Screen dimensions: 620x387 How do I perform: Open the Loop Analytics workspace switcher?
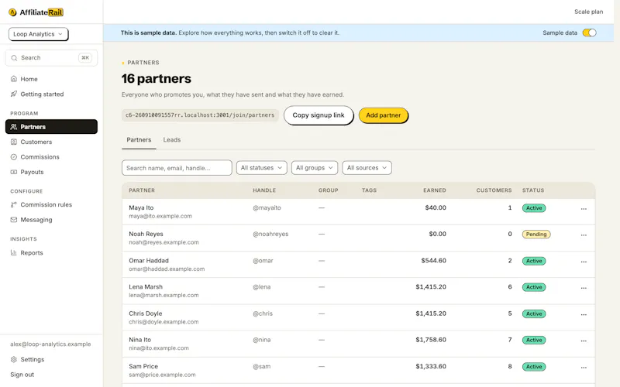tap(38, 34)
